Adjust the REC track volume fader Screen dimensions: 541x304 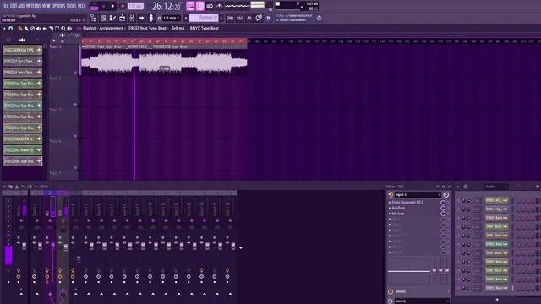(x=52, y=246)
